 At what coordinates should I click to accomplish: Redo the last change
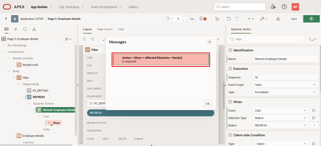click(237, 19)
